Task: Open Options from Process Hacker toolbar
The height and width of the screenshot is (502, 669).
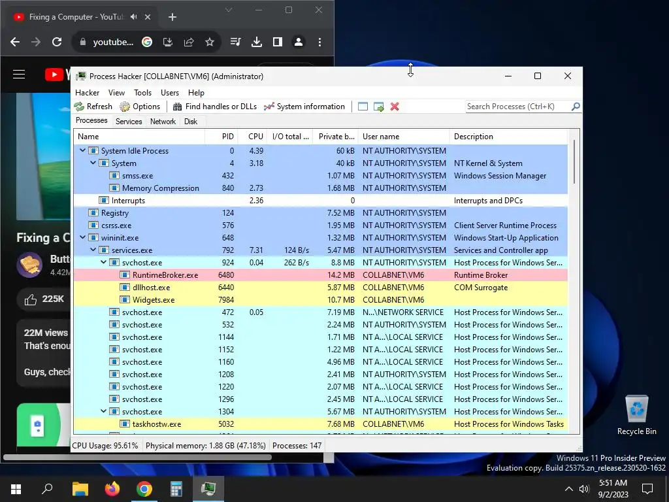Action: [x=140, y=107]
